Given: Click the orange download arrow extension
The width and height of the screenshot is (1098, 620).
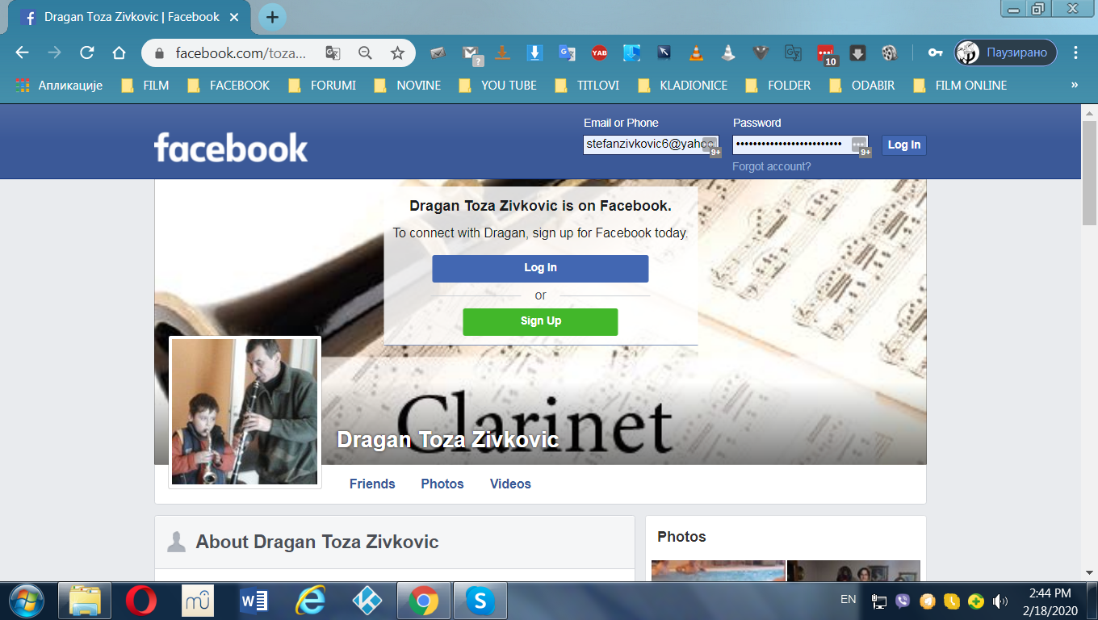Looking at the screenshot, I should (x=502, y=53).
